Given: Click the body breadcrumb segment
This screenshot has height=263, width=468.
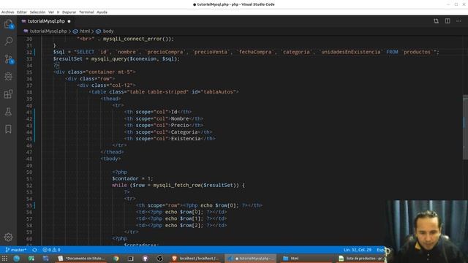Looking at the screenshot, I should [108, 31].
